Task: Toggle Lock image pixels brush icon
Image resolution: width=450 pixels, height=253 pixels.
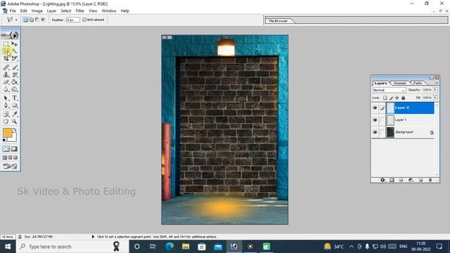Action: [x=391, y=98]
